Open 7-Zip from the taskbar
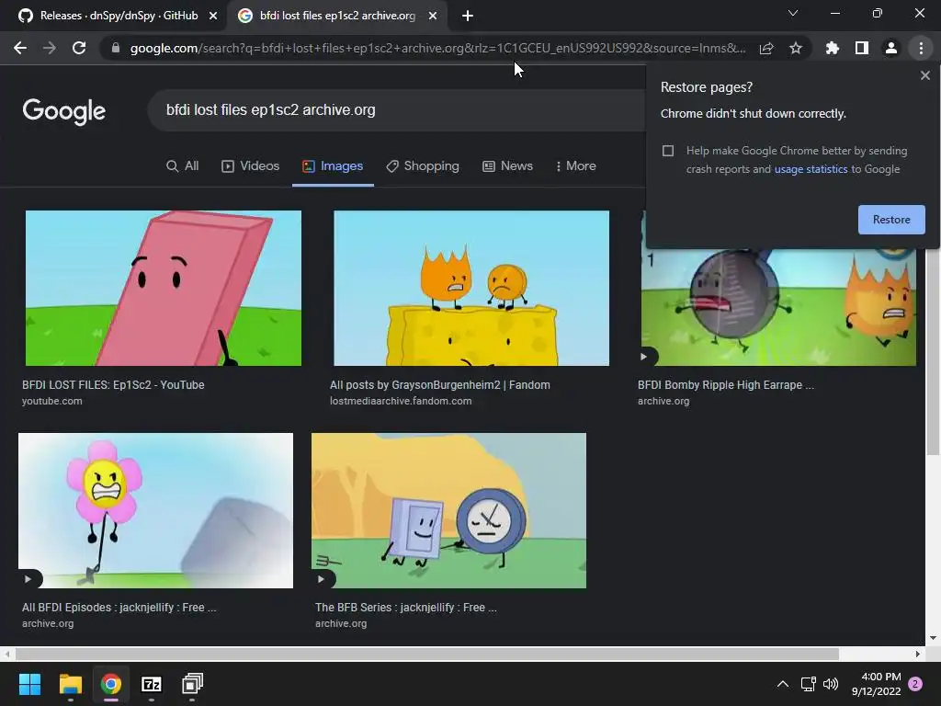This screenshot has width=941, height=706. 152,684
